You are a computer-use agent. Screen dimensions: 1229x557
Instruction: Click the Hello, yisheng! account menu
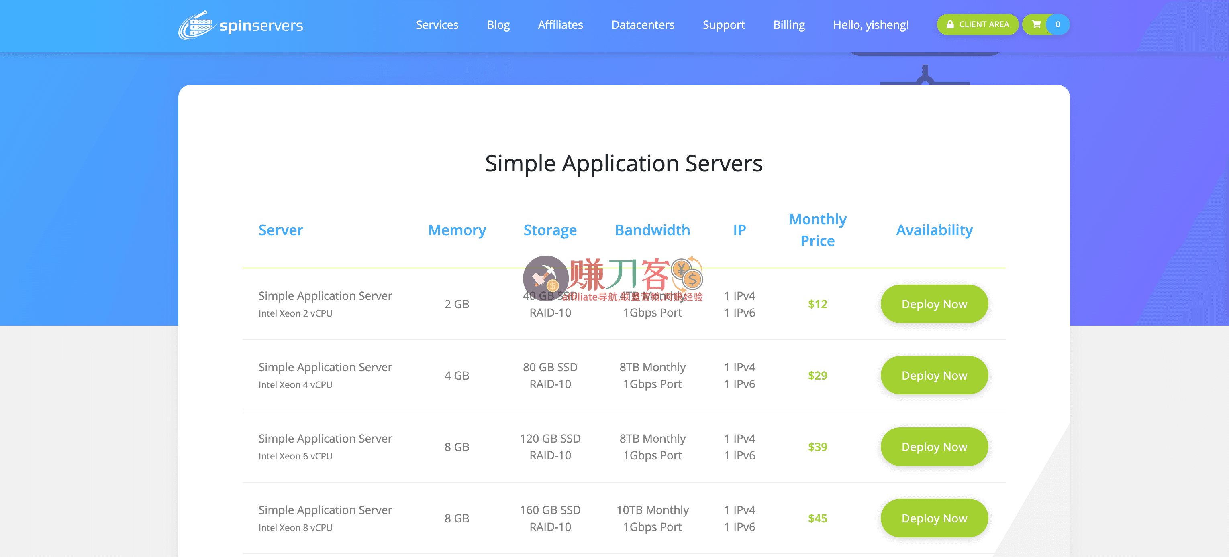[x=871, y=25]
